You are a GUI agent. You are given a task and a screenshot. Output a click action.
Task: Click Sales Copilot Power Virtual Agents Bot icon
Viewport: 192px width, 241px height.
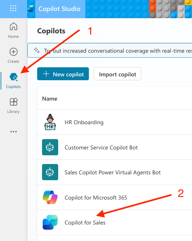coord(50,172)
